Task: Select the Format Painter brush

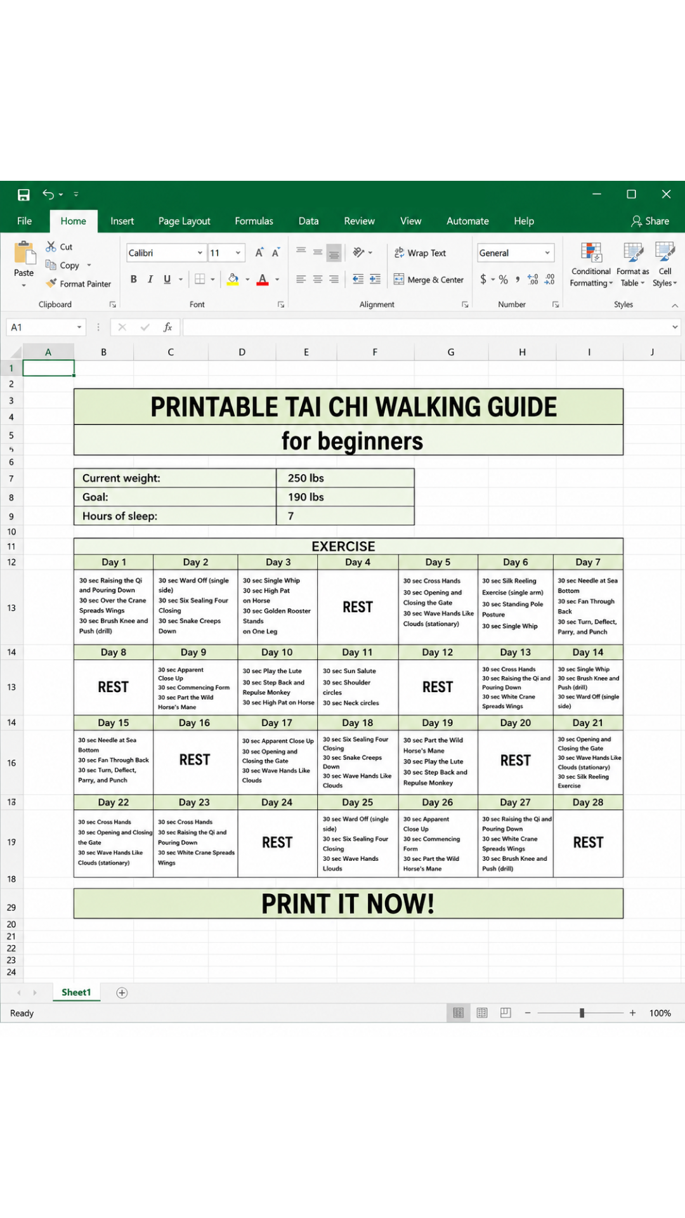Action: (x=51, y=284)
